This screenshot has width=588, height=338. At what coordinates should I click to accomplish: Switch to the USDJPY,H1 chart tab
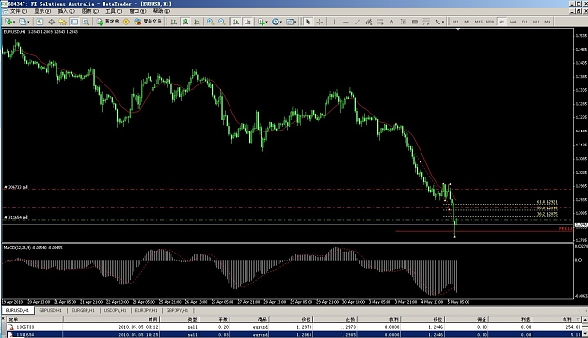115,310
